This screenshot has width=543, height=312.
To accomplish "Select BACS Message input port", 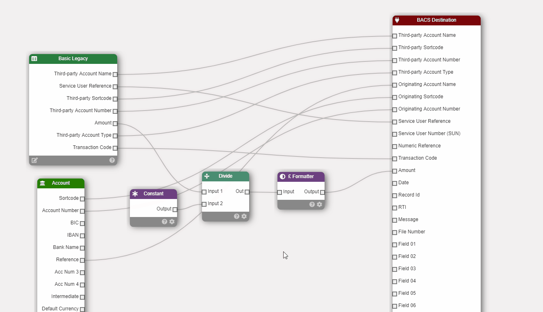I will pos(395,220).
